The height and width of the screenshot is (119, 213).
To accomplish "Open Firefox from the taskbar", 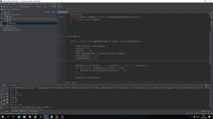I will point(35,117).
